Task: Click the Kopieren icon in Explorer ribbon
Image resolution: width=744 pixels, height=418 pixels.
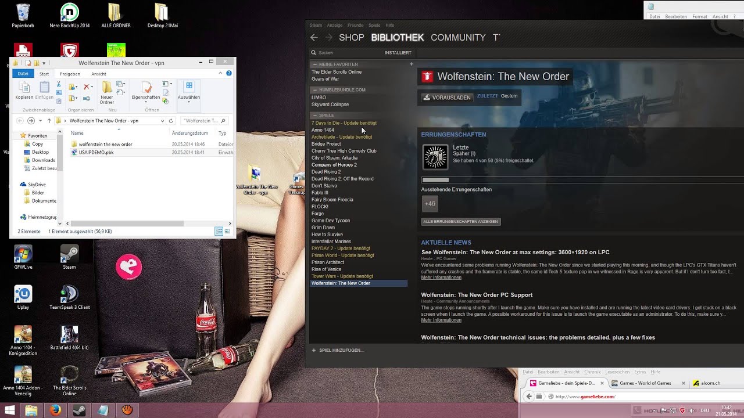Action: pos(24,88)
